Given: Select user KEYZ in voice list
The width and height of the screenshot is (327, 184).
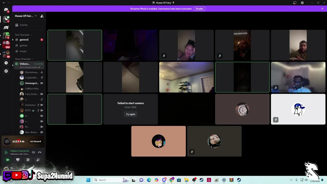Looking at the screenshot, I should tap(31, 110).
